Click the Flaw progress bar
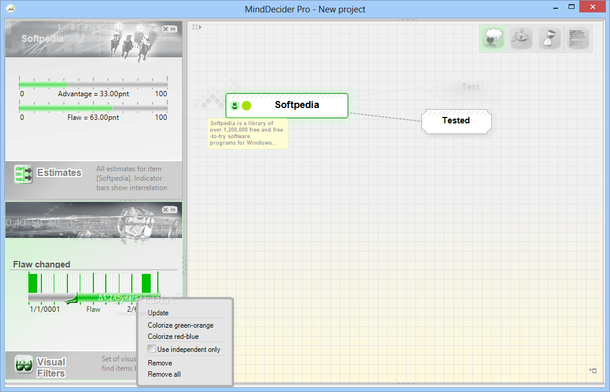Image resolution: width=610 pixels, height=392 pixels. pos(93,108)
